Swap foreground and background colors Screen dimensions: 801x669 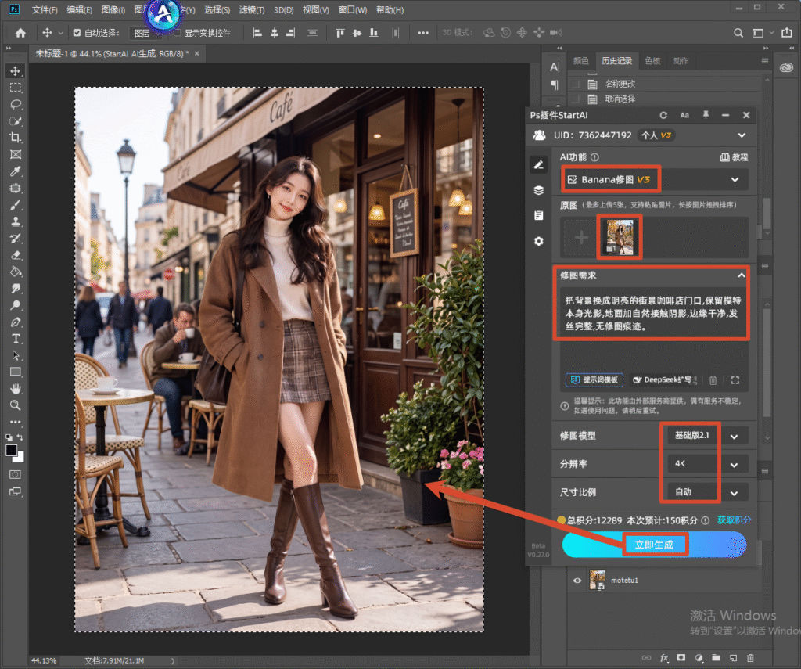coord(20,437)
